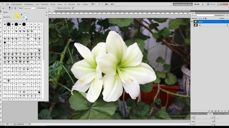Expand the CS Live dropdown
Image resolution: width=229 pixels, height=128 pixels.
[x=215, y=4]
